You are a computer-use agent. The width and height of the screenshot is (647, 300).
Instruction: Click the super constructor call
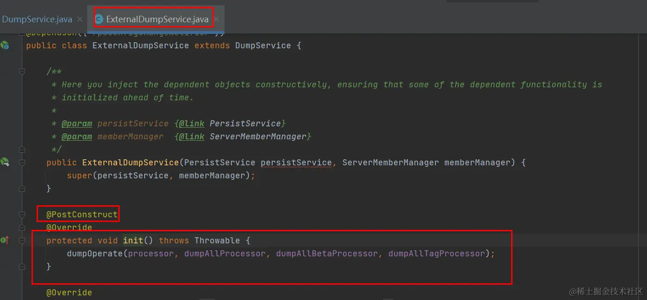click(x=80, y=176)
